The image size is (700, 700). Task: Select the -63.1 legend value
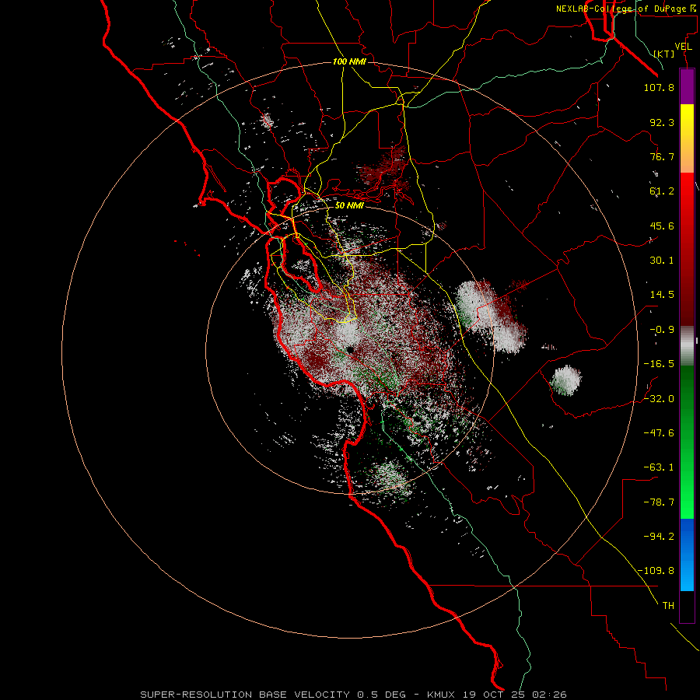pyautogui.click(x=659, y=467)
